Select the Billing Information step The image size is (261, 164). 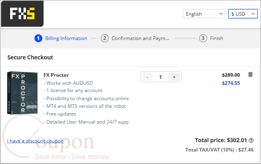click(x=61, y=38)
